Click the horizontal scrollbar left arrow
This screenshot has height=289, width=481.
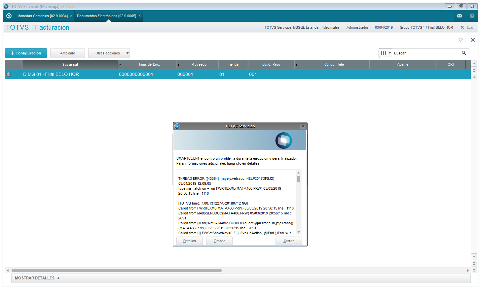click(x=8, y=271)
